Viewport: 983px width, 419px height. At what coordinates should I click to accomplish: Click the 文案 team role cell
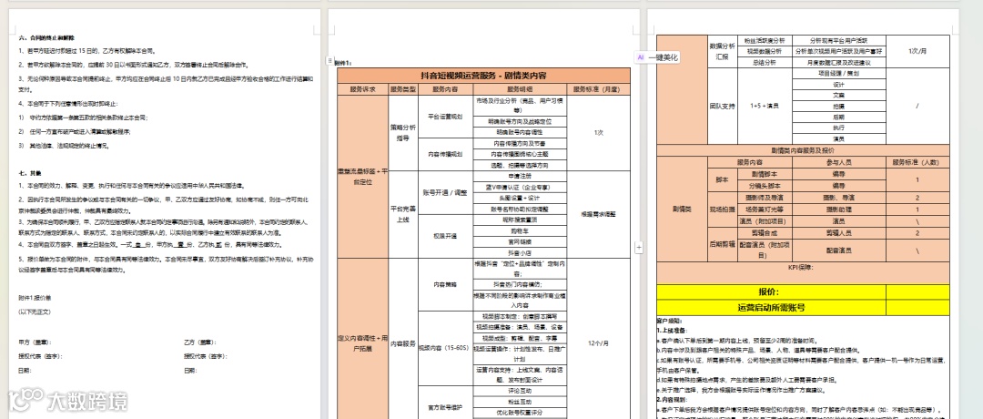838,96
